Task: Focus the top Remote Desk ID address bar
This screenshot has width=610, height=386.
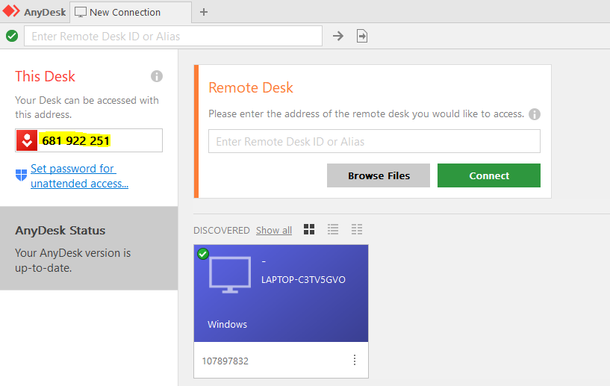Action: pos(173,36)
